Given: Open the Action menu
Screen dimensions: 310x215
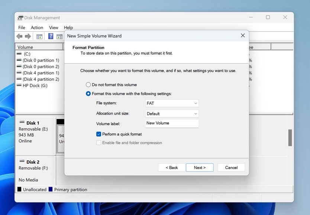Looking at the screenshot, I should pyautogui.click(x=37, y=27).
